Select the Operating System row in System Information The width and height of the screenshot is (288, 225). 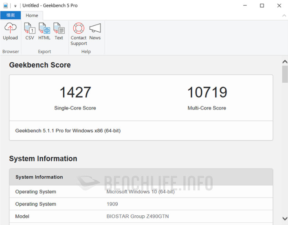pos(35,192)
